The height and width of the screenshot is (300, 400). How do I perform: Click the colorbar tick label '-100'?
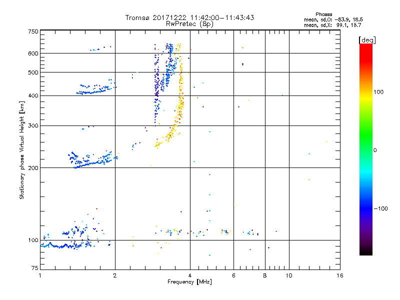[x=380, y=208]
